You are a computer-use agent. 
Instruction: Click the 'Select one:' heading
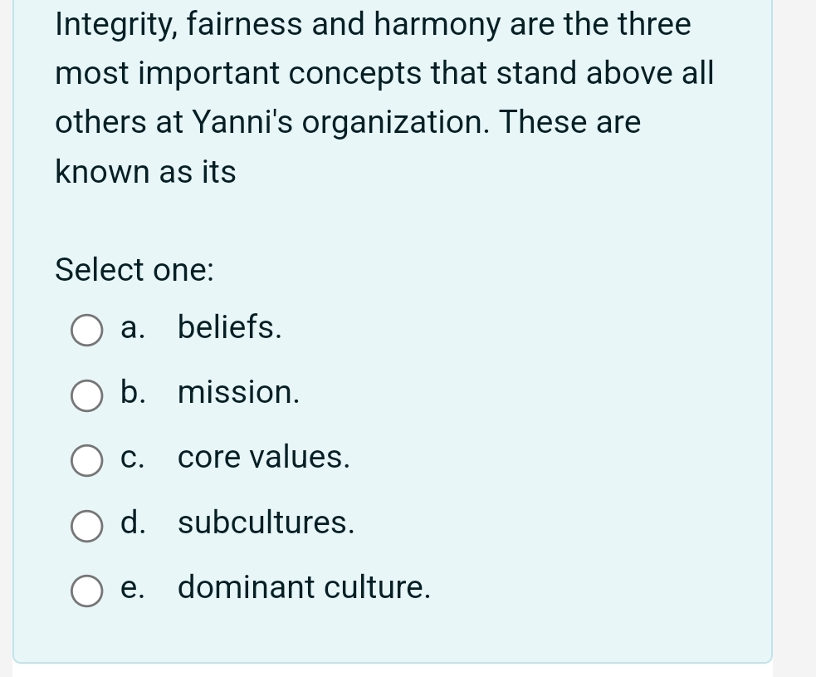coord(134,270)
